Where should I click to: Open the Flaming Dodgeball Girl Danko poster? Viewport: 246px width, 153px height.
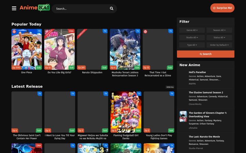pyautogui.click(x=126, y=112)
